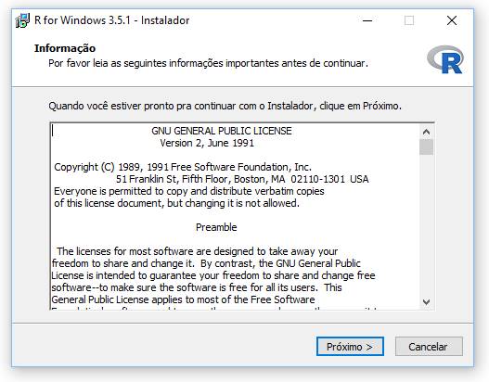
Task: Place cursor on "GNU GENERAL PUBLIC LICENSE" line
Action: click(222, 131)
